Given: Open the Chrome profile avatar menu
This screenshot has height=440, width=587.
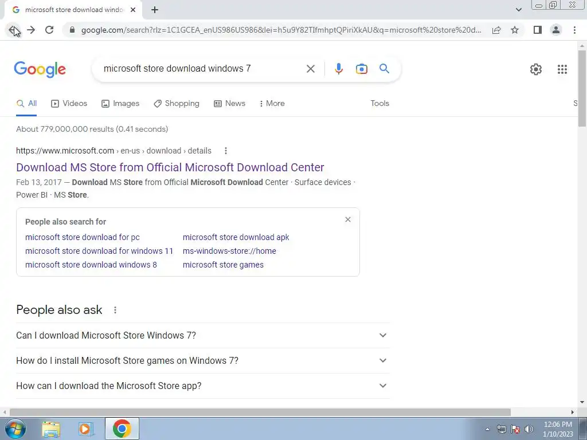Looking at the screenshot, I should (x=556, y=30).
